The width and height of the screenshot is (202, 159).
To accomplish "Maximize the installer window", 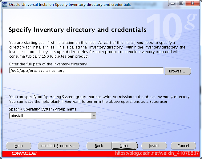I will click(181, 3).
